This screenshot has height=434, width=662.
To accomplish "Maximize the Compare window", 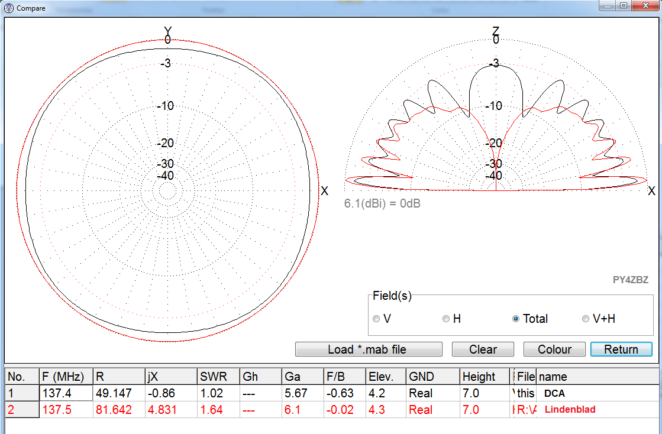I will click(624, 6).
